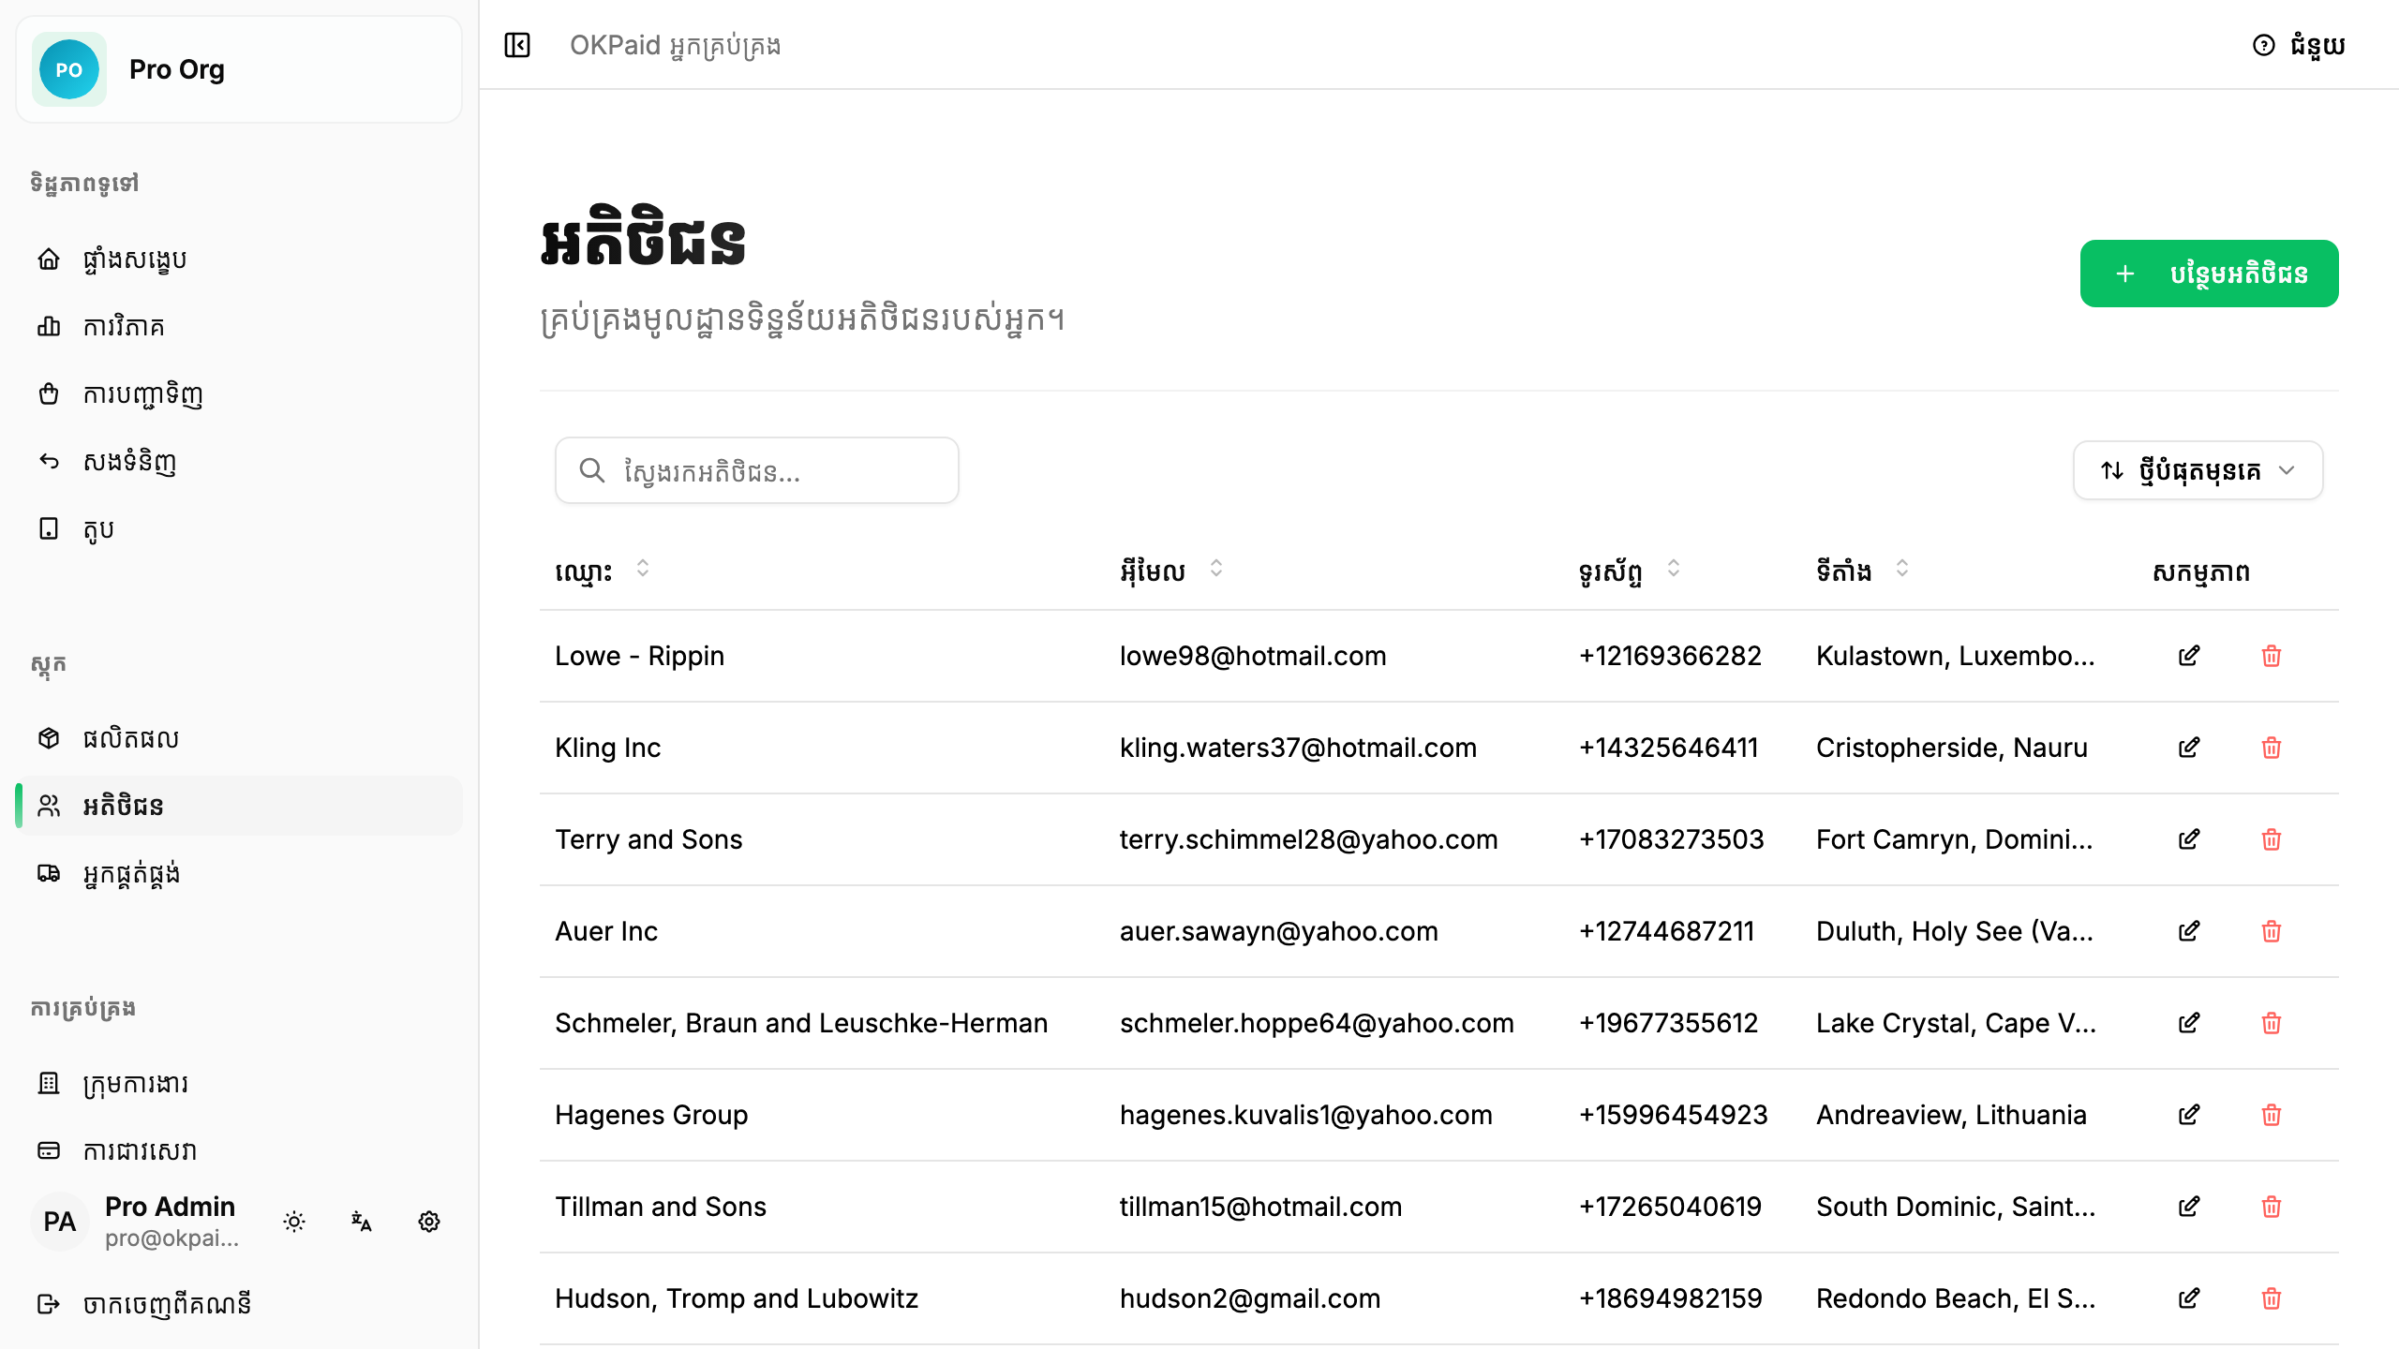
Task: Open purchase orders bag menu item
Action: pos(239,393)
